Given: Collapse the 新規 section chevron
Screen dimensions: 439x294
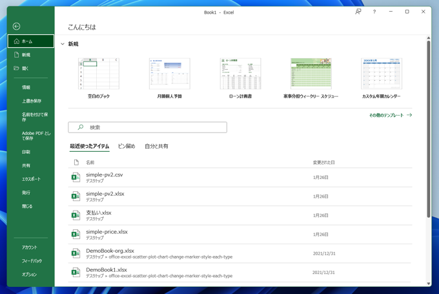Looking at the screenshot, I should (63, 44).
